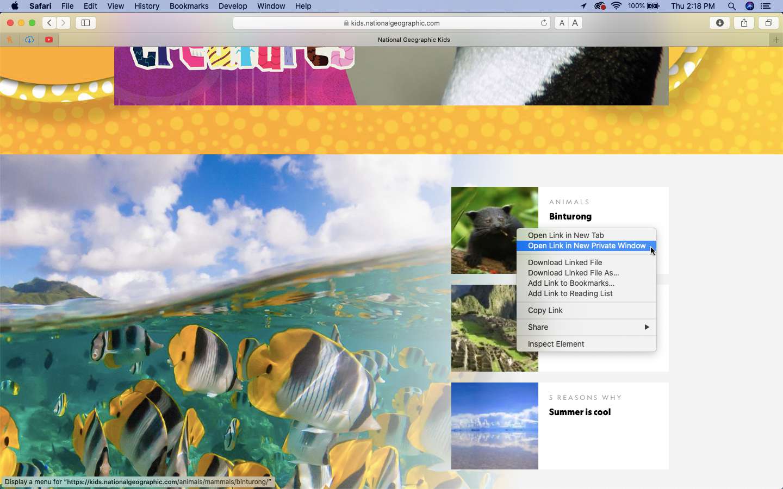The height and width of the screenshot is (489, 783).
Task: Increase text size with the large A button
Action: [575, 23]
